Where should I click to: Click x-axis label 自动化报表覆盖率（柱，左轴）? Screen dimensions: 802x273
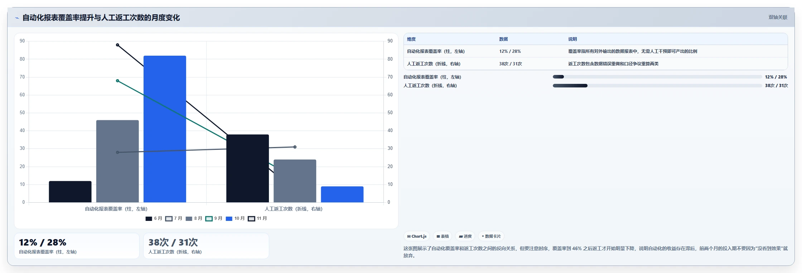(x=116, y=209)
